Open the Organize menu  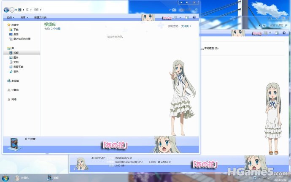pyautogui.click(x=10, y=18)
